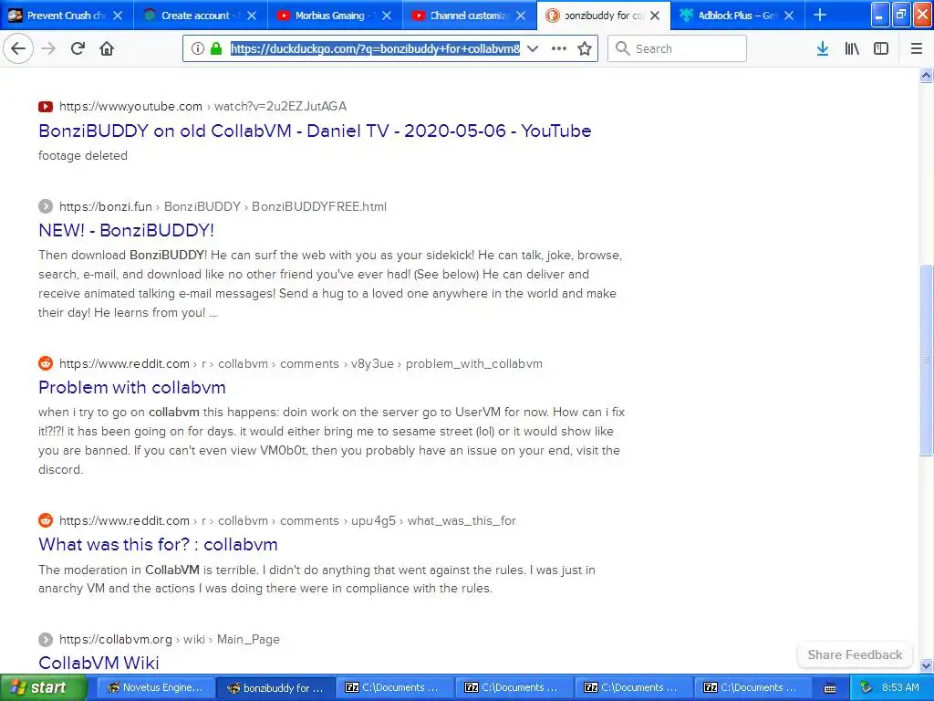Image resolution: width=934 pixels, height=701 pixels.
Task: Close the active bonzibuddy search tab
Action: [x=655, y=16]
